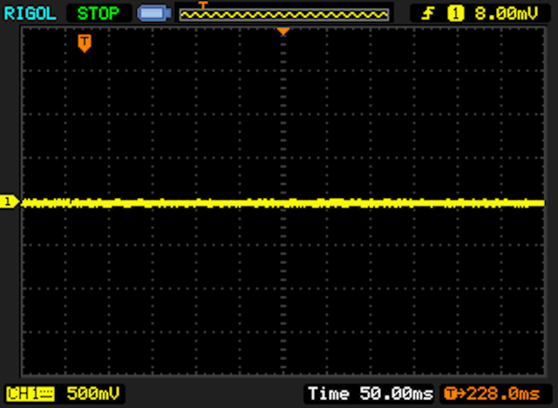Click the orange T trigger marker in grid
This screenshot has height=408, width=558.
(85, 44)
